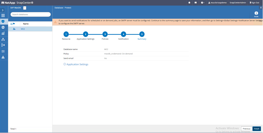Sort by the Name column header
Screen dimensions: 263x133
point(26,24)
